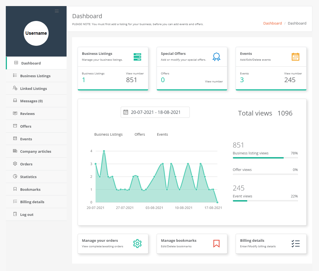The width and height of the screenshot is (319, 271).
Task: Click the Business Listings count 1
Action: coord(83,80)
